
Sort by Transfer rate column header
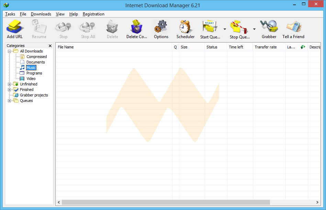tap(269, 47)
